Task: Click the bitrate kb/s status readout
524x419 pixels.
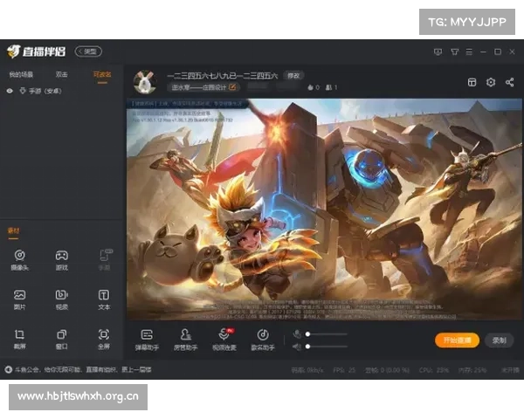Action: tap(307, 370)
